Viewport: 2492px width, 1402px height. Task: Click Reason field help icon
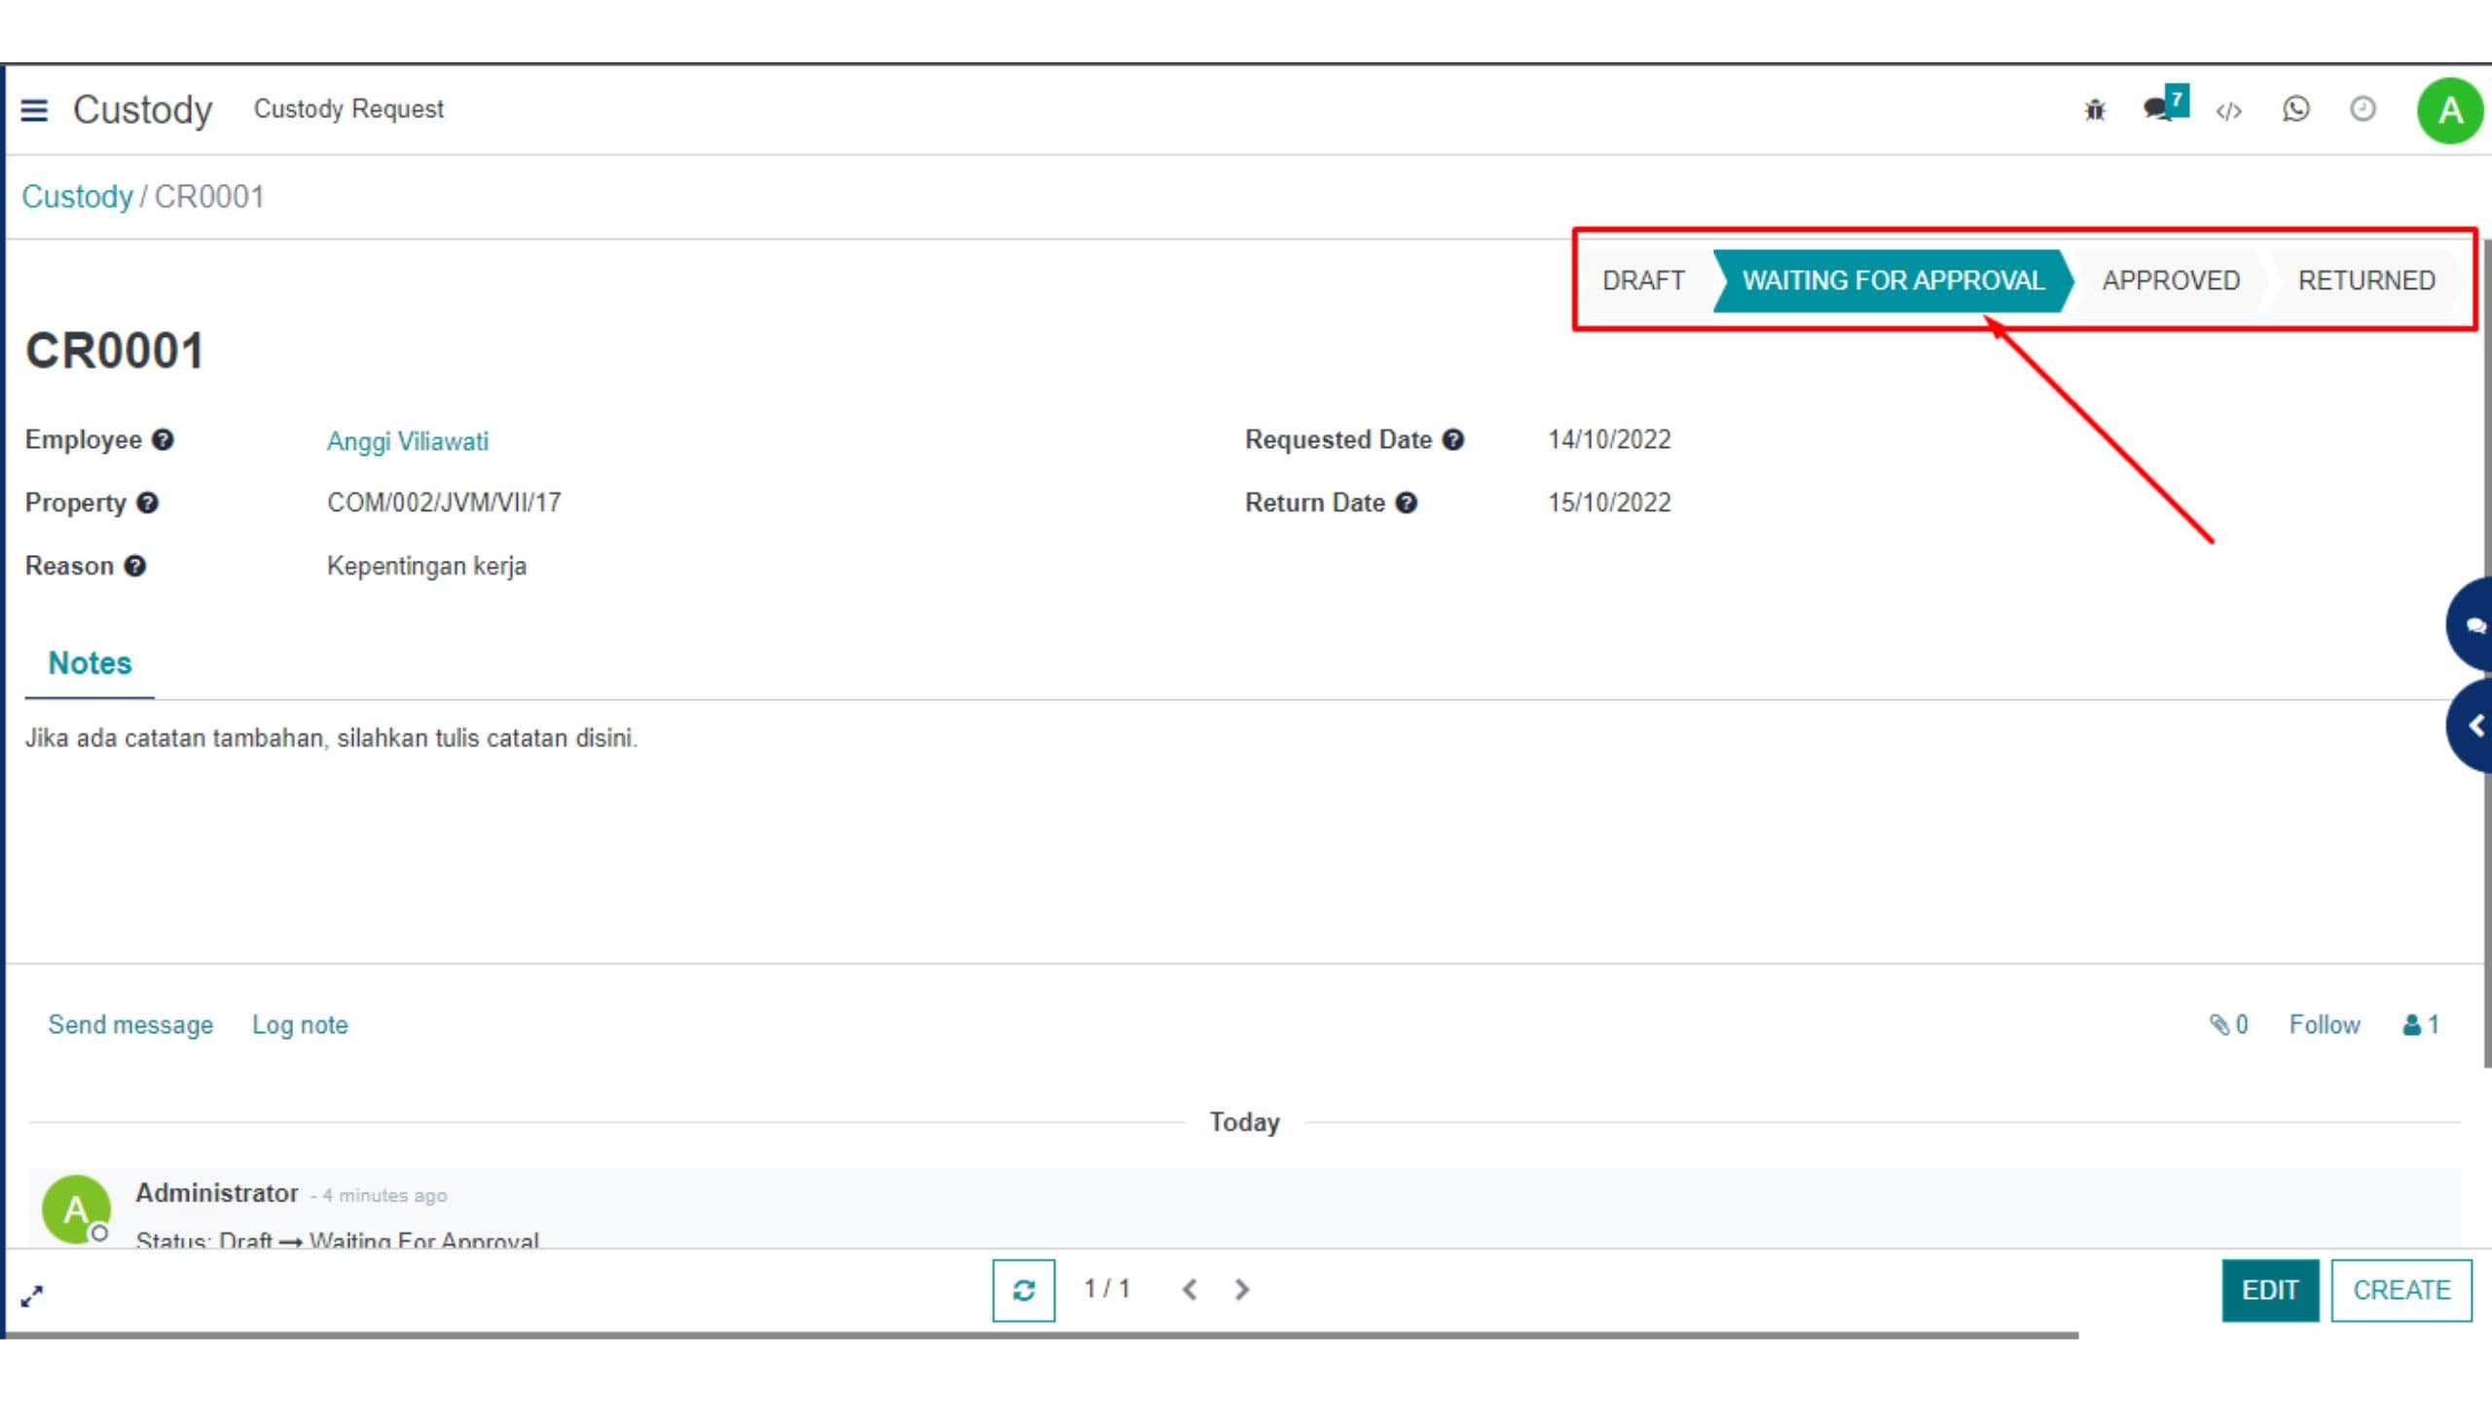(135, 567)
